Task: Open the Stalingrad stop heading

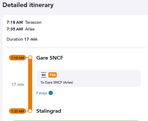Action: point(49,111)
